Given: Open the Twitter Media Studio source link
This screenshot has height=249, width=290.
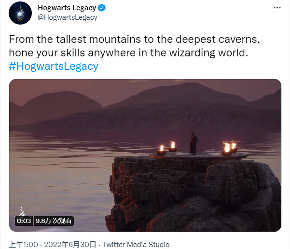Looking at the screenshot, I should 136,245.
